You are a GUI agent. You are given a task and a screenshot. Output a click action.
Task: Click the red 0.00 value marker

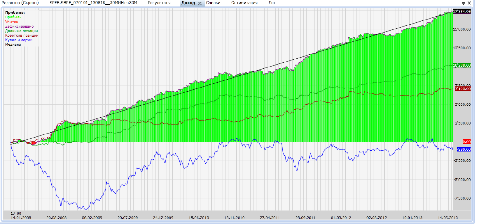pos(466,142)
